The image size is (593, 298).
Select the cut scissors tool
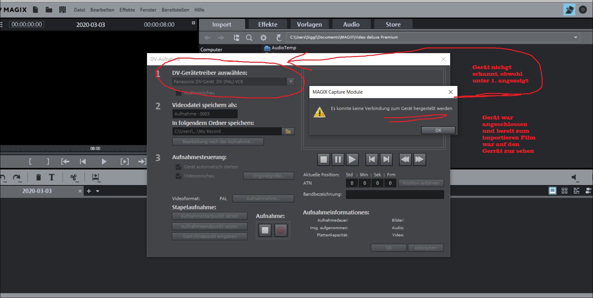coord(74,177)
